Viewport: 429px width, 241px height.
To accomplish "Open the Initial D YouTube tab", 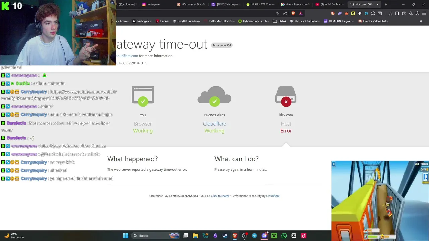I will pos(330,4).
